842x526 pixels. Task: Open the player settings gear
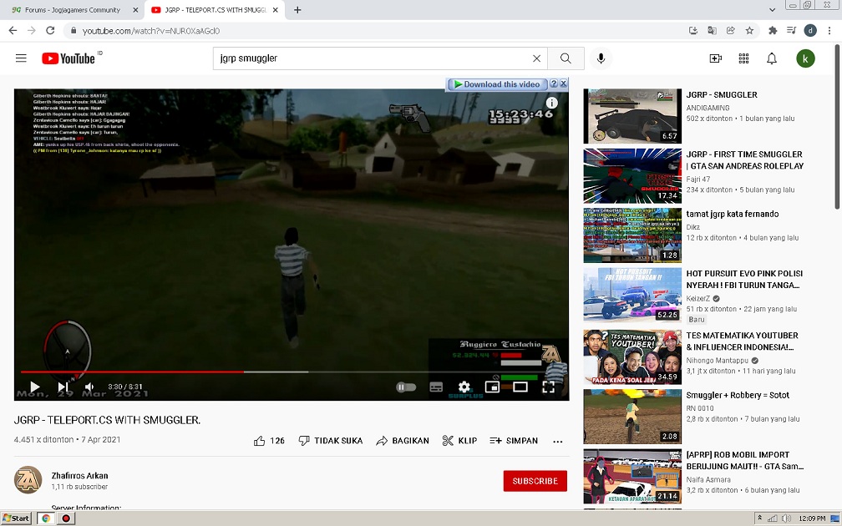pyautogui.click(x=464, y=387)
